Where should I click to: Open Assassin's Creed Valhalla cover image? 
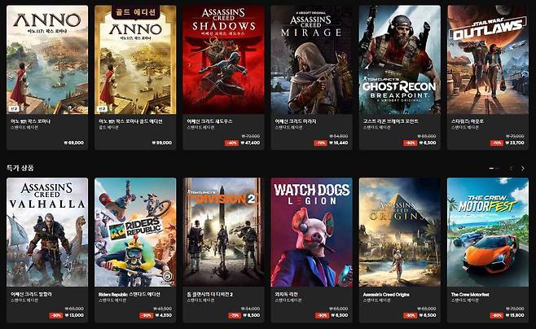point(47,232)
